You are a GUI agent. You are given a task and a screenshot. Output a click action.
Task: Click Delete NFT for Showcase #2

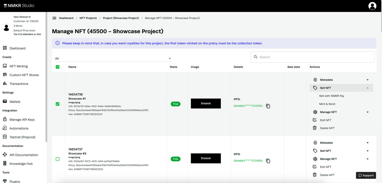coord(327,175)
